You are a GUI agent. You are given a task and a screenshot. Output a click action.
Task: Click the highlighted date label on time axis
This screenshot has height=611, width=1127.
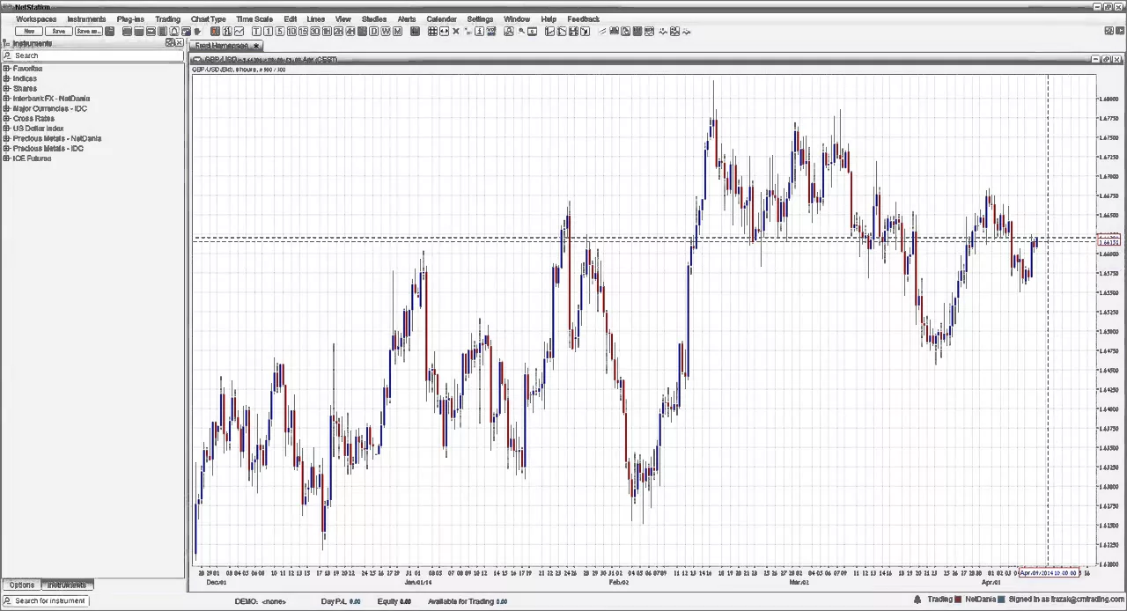(x=1049, y=573)
